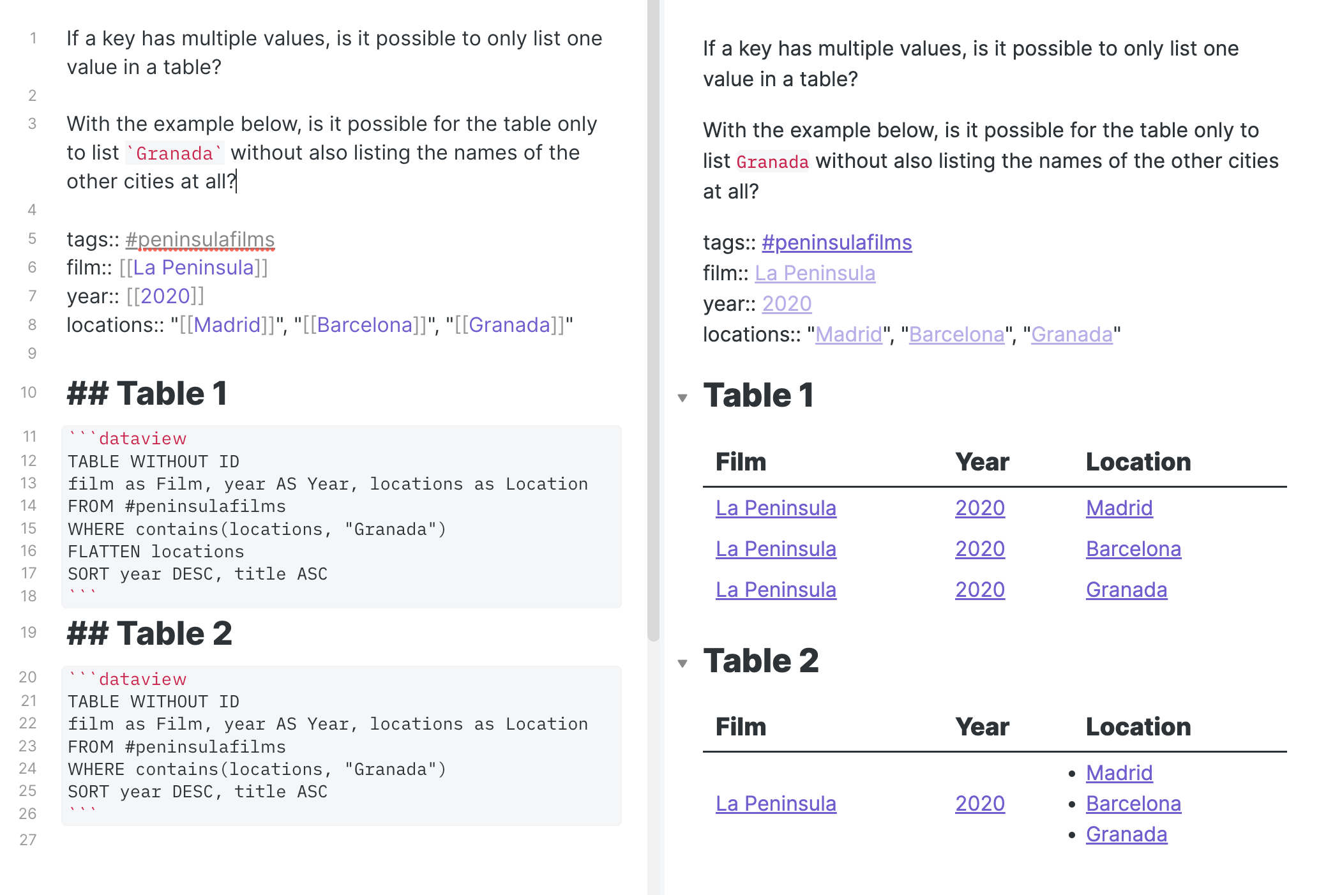The image size is (1319, 895).
Task: Click La Peninsula link in Table 2
Action: pos(774,803)
